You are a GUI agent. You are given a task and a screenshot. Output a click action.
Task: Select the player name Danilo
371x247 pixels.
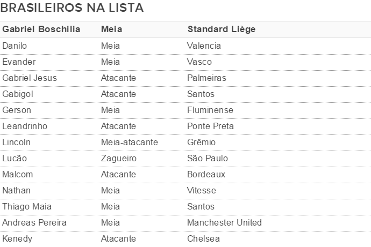(x=15, y=46)
